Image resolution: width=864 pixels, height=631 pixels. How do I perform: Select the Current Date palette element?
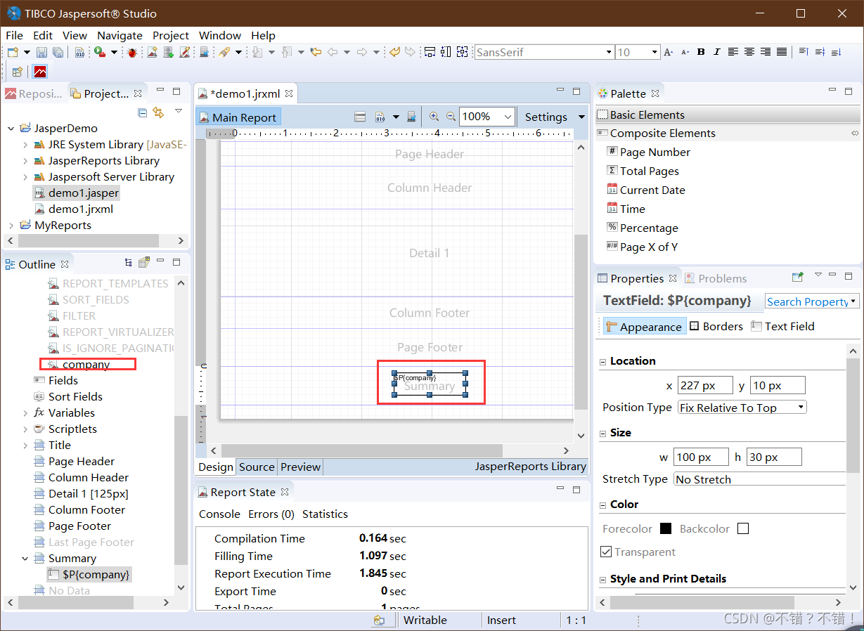645,190
